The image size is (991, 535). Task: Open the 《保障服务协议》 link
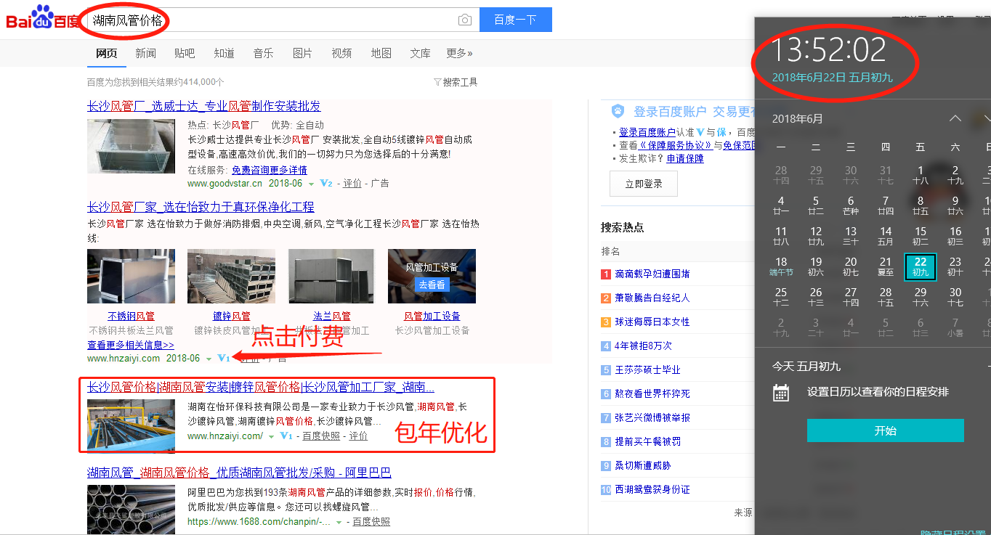pos(676,145)
